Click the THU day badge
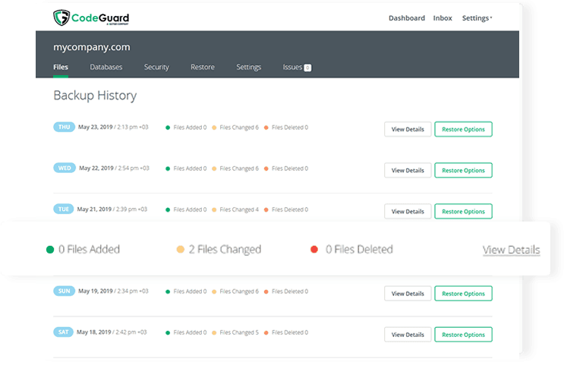This screenshot has width=564, height=365. pos(64,127)
